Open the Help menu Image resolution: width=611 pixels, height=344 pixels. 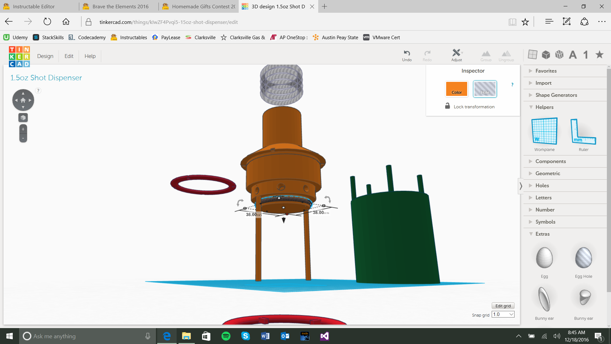[90, 56]
